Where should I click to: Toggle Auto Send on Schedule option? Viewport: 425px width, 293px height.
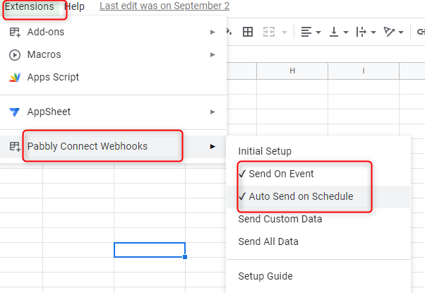click(x=301, y=196)
